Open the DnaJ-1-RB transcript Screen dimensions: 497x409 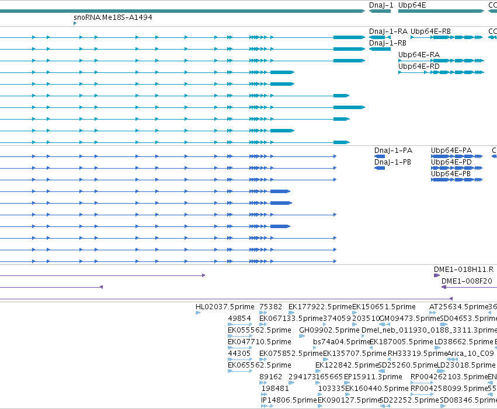coord(380,49)
